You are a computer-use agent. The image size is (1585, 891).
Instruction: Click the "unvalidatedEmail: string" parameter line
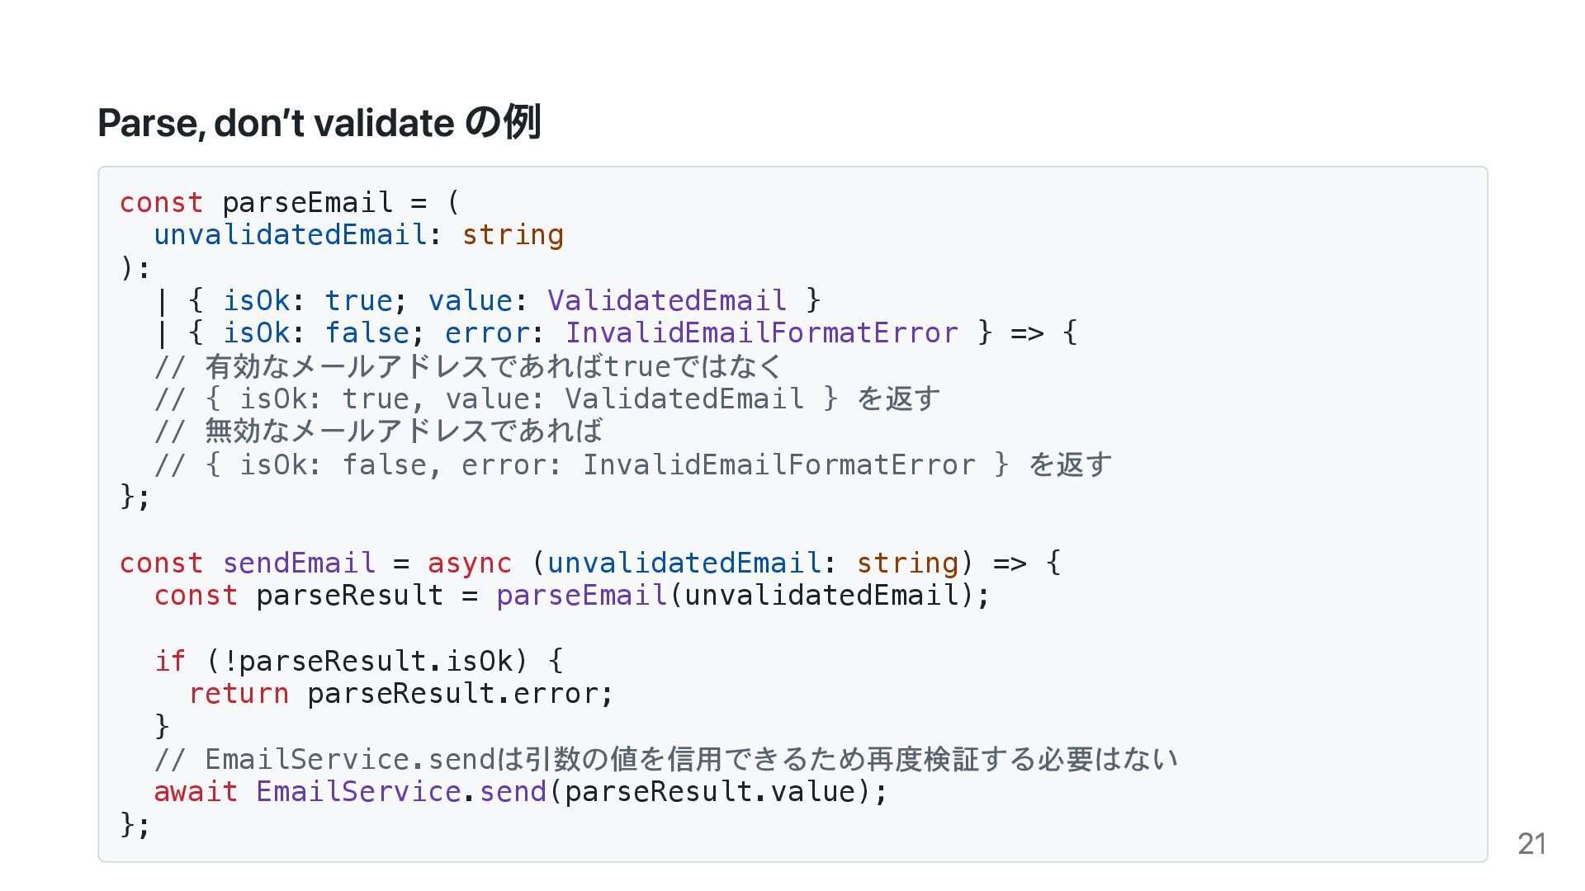(358, 235)
